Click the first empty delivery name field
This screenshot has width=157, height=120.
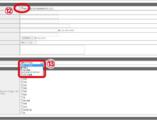click(x=39, y=12)
